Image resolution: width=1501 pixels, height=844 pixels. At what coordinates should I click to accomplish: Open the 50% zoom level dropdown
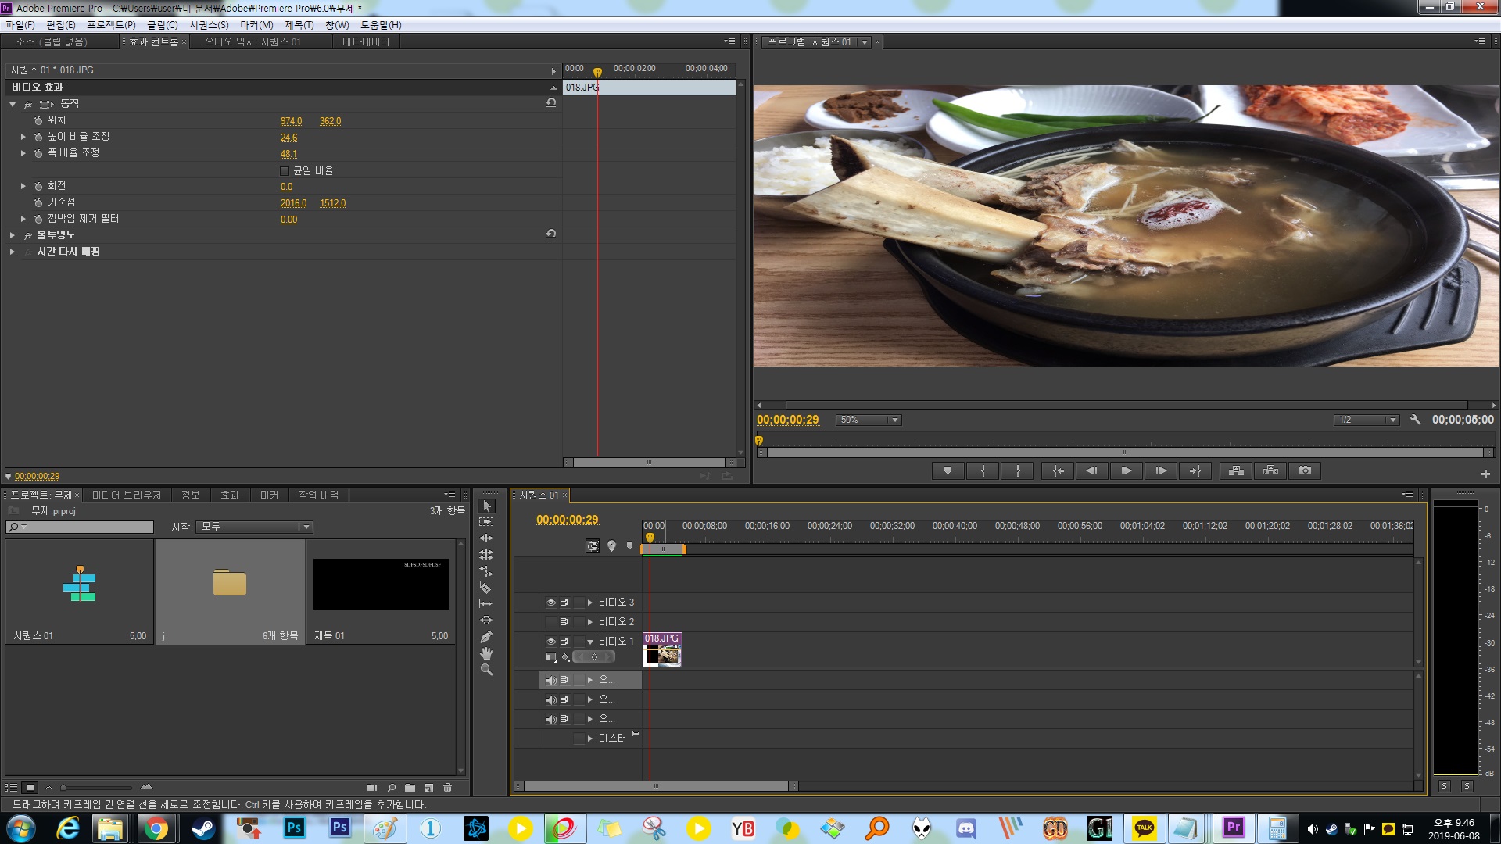(x=869, y=420)
